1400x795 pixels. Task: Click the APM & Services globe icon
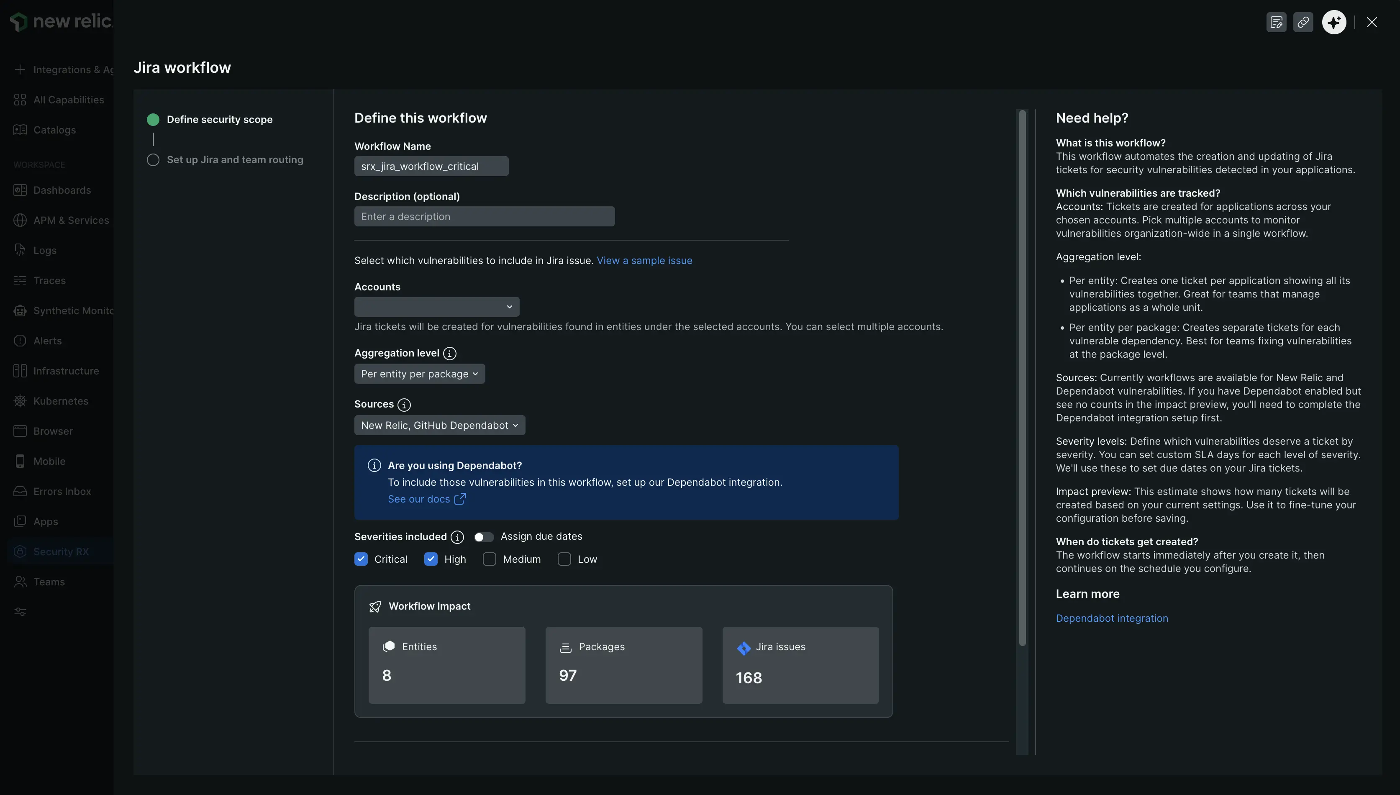(x=20, y=220)
